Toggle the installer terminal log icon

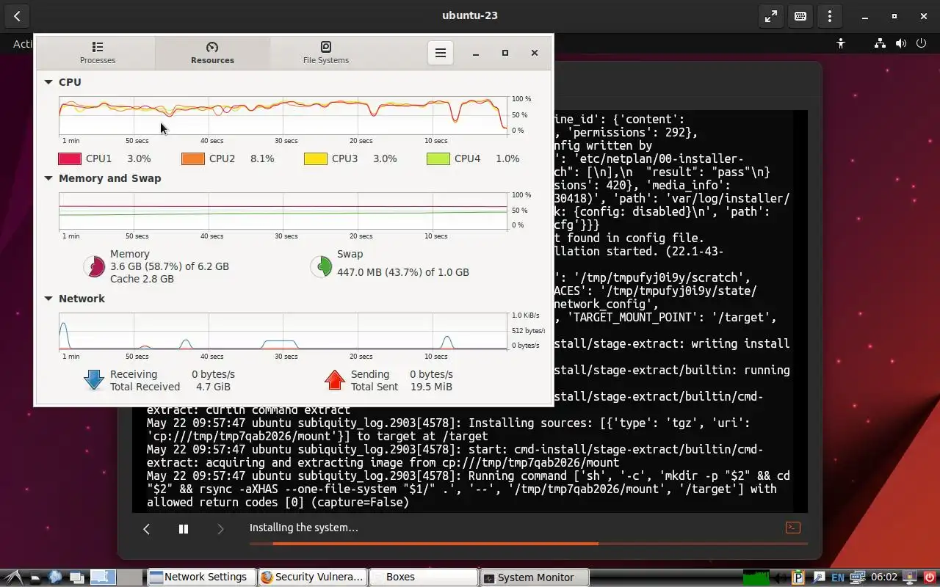pos(793,528)
